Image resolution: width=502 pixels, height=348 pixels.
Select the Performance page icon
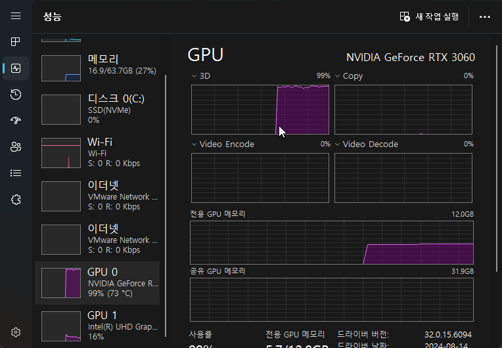[x=16, y=68]
